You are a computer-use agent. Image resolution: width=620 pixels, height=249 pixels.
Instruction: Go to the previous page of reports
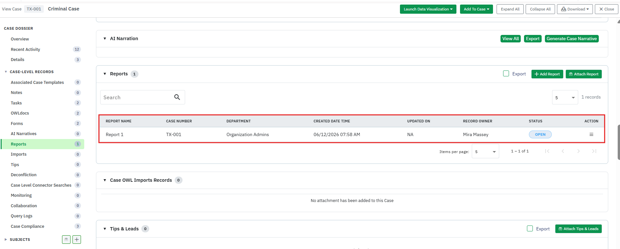pyautogui.click(x=563, y=151)
